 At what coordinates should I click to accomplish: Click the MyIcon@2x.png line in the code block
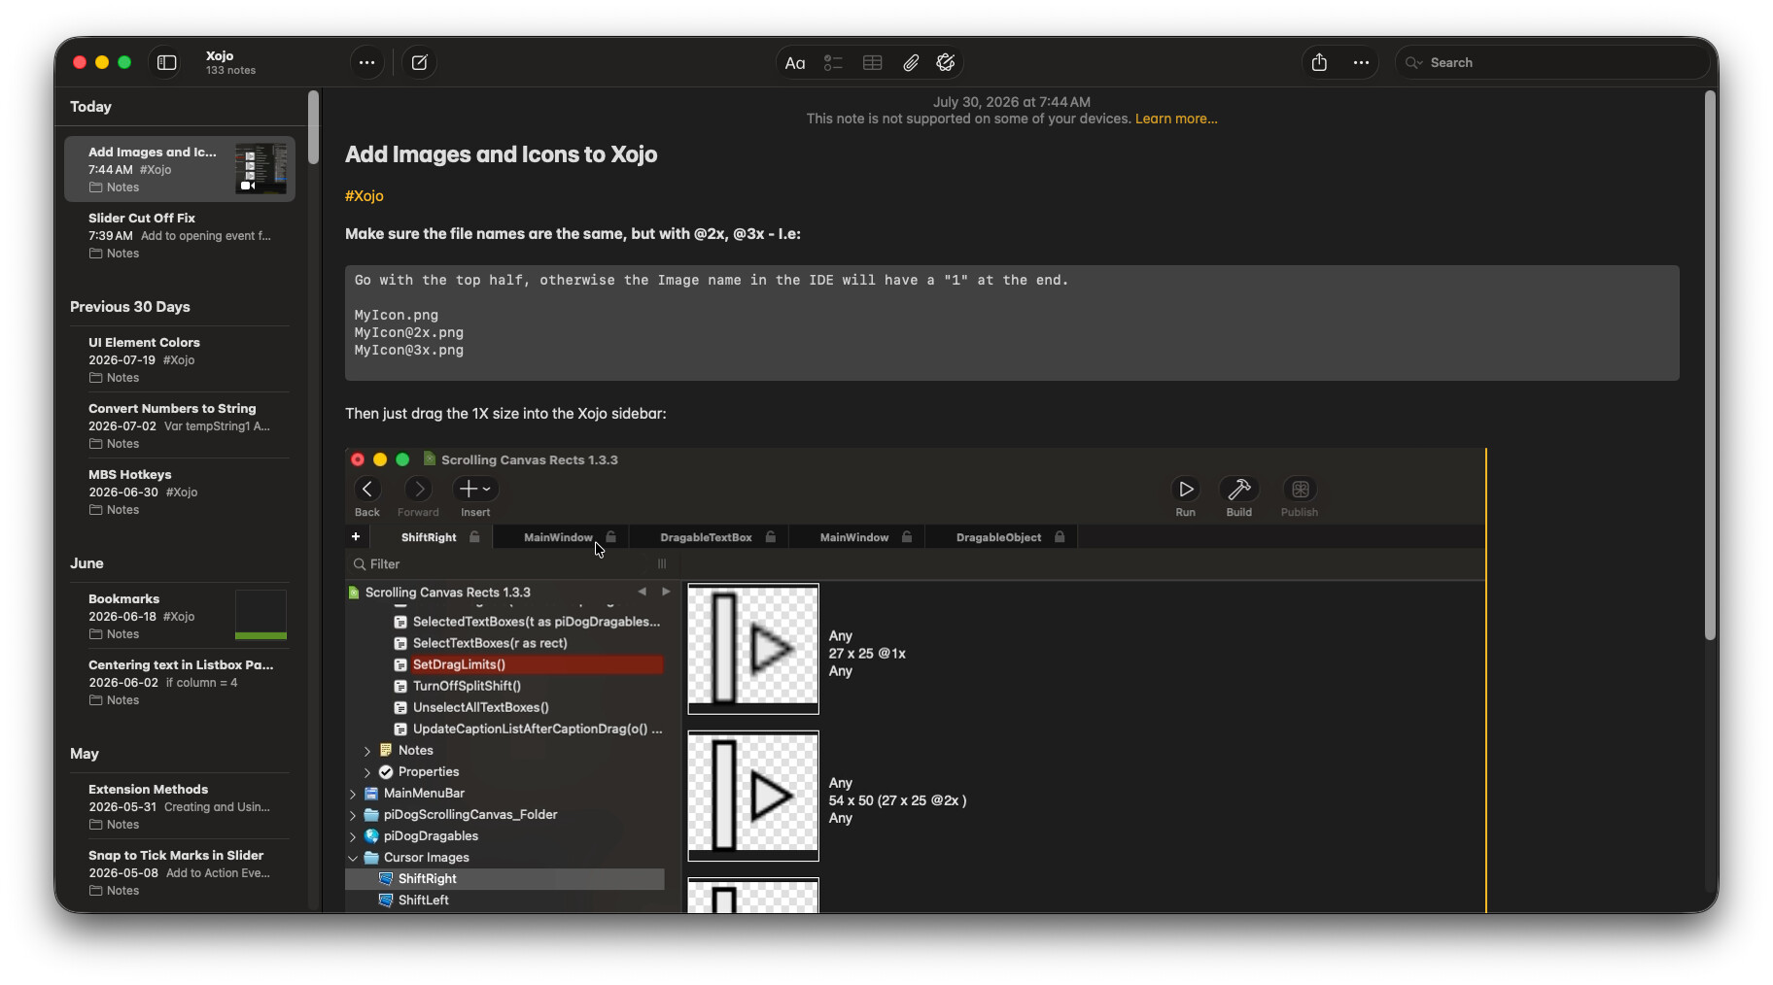(x=409, y=332)
